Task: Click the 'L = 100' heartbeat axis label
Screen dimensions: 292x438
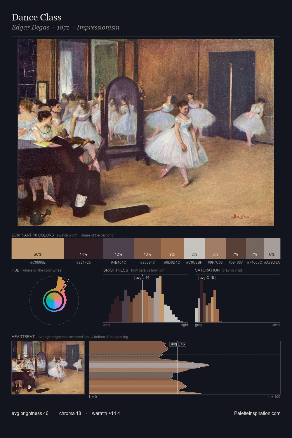Action: 274,397
